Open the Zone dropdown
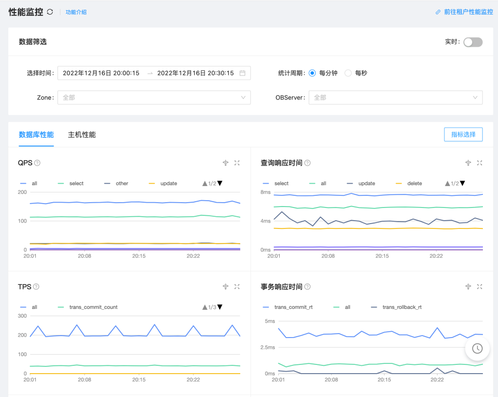 coord(154,97)
